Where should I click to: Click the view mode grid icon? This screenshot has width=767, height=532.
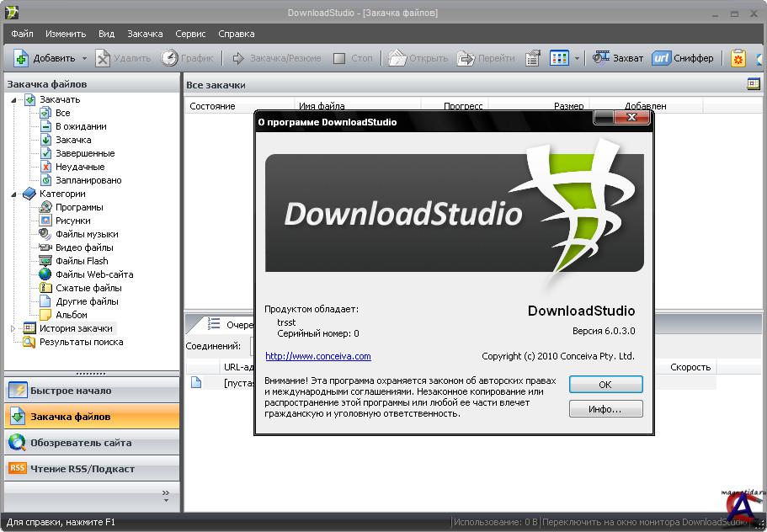point(559,58)
